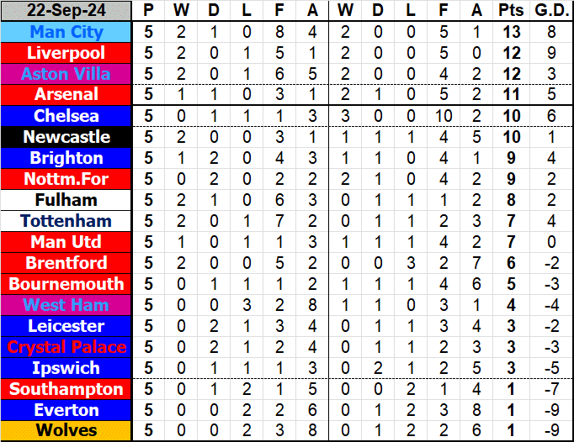Click the Man City team name
Screen dimensions: 574x442
coord(66,32)
